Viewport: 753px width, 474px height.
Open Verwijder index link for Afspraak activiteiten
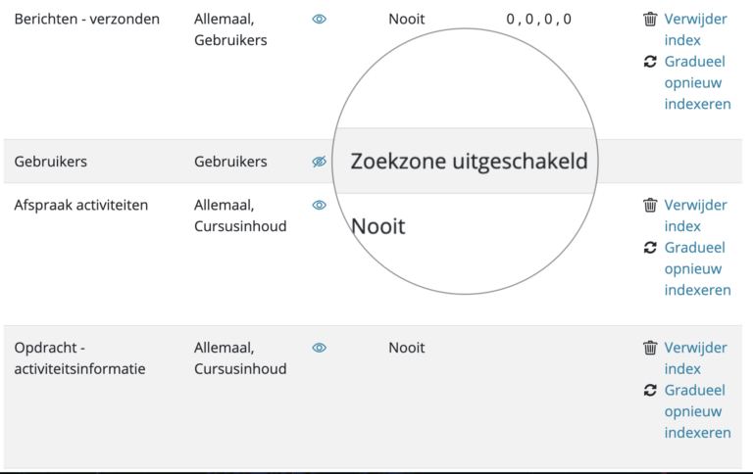[x=696, y=215]
